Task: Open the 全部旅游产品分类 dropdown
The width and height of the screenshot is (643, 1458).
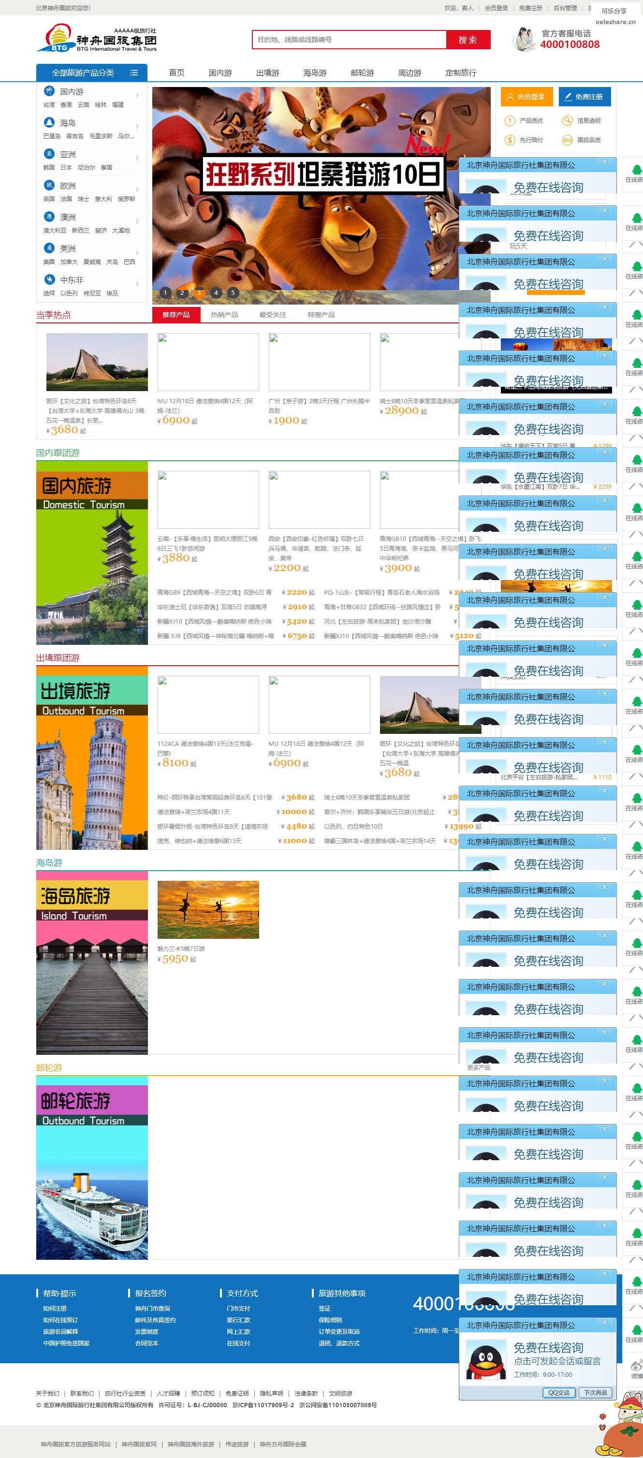Action: [x=92, y=73]
